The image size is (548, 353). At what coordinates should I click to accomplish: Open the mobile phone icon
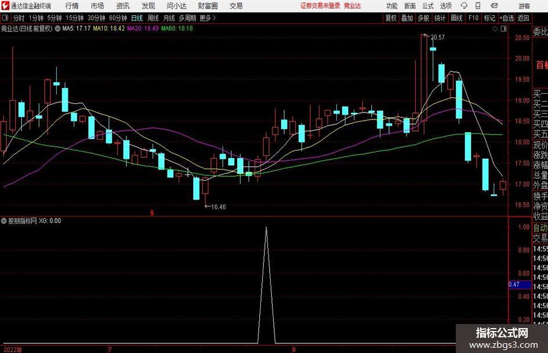coord(478,6)
